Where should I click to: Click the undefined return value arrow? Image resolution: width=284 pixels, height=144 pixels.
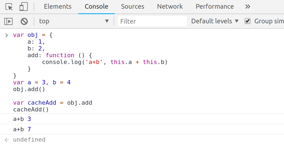7,140
